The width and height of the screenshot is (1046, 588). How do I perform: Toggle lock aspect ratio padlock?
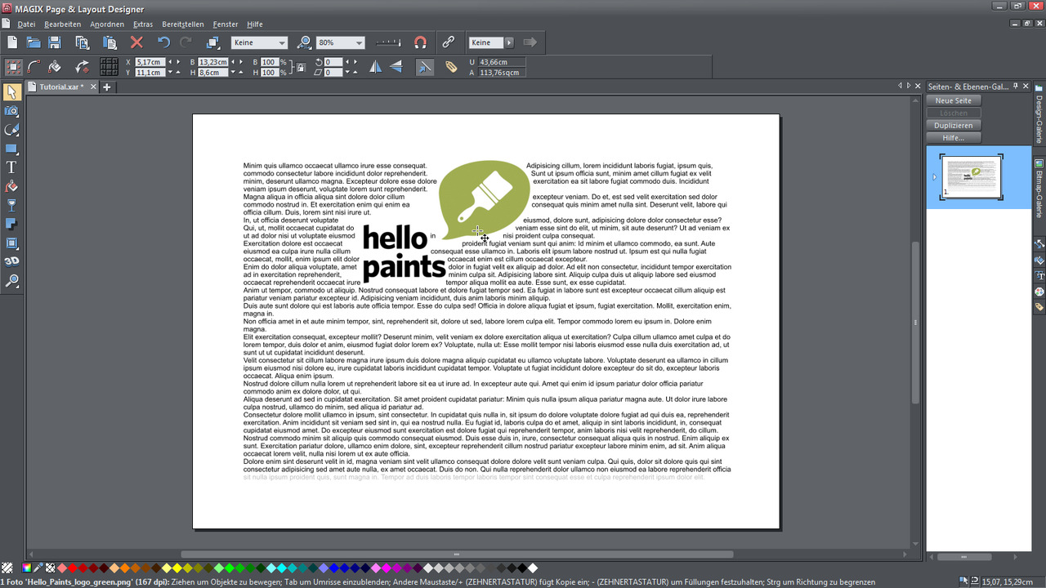(301, 67)
